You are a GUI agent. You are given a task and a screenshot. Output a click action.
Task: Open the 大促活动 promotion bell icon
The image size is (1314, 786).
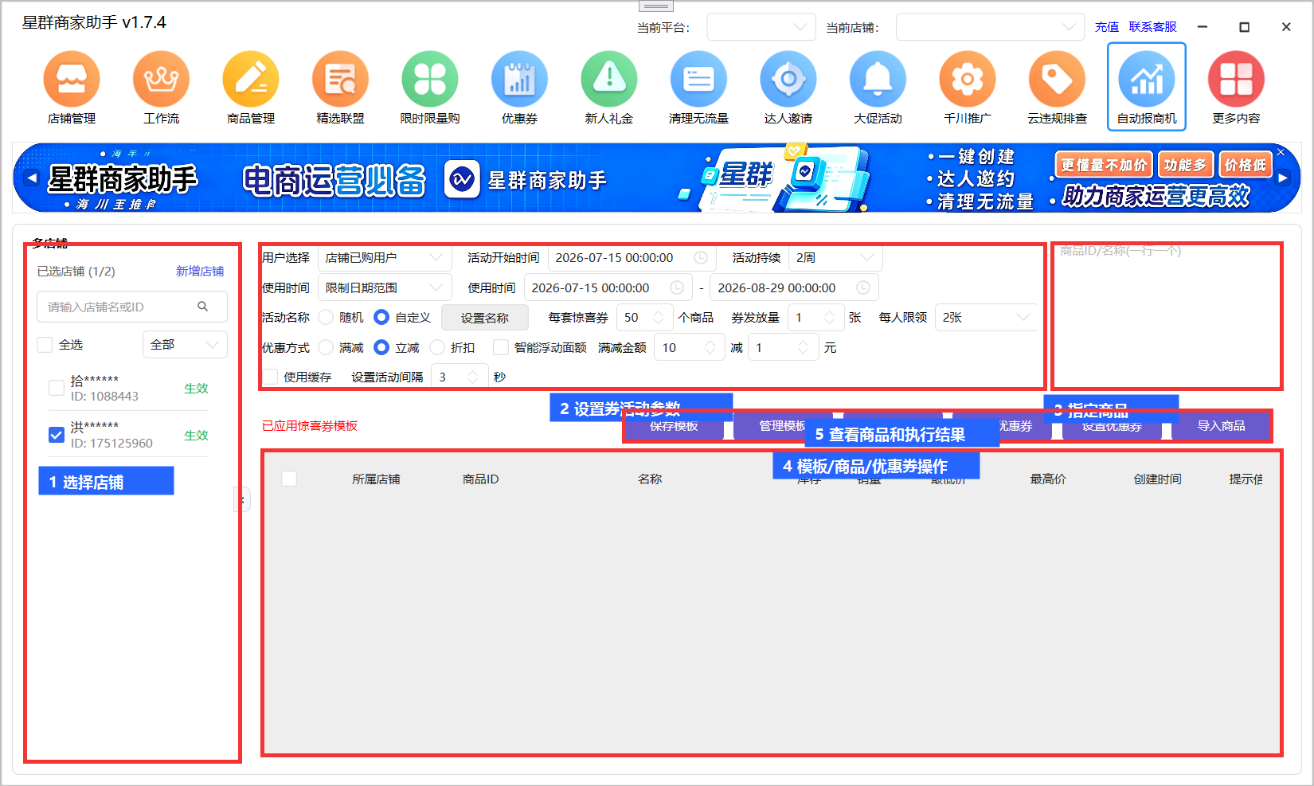[878, 80]
